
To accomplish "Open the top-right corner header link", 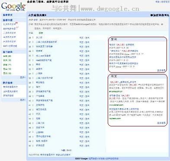I will coord(165,2).
